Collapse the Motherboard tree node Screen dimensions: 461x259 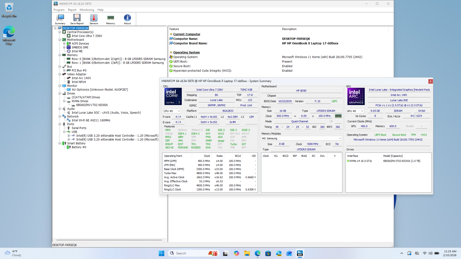pos(60,40)
